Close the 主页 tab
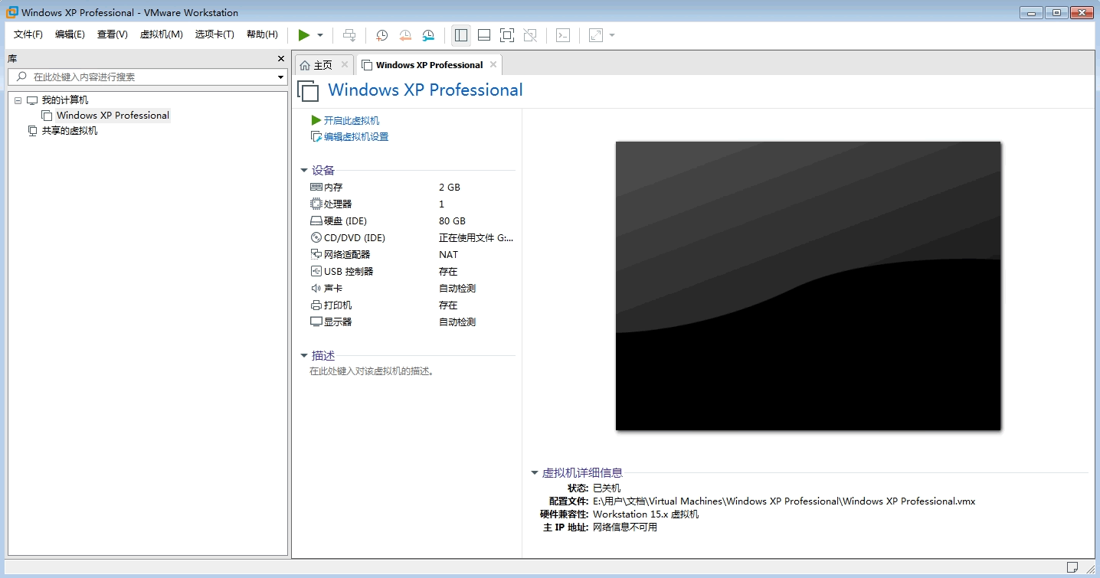The image size is (1100, 578). point(345,64)
